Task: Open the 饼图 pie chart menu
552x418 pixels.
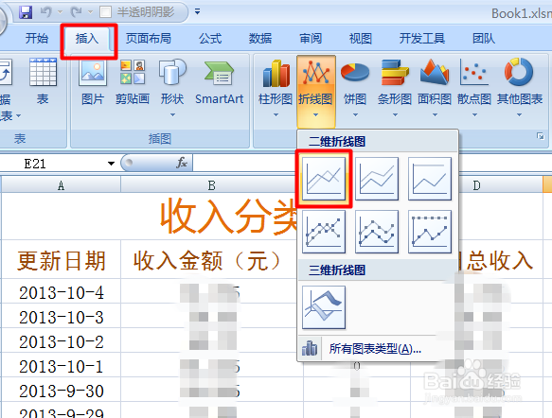Action: (x=355, y=88)
